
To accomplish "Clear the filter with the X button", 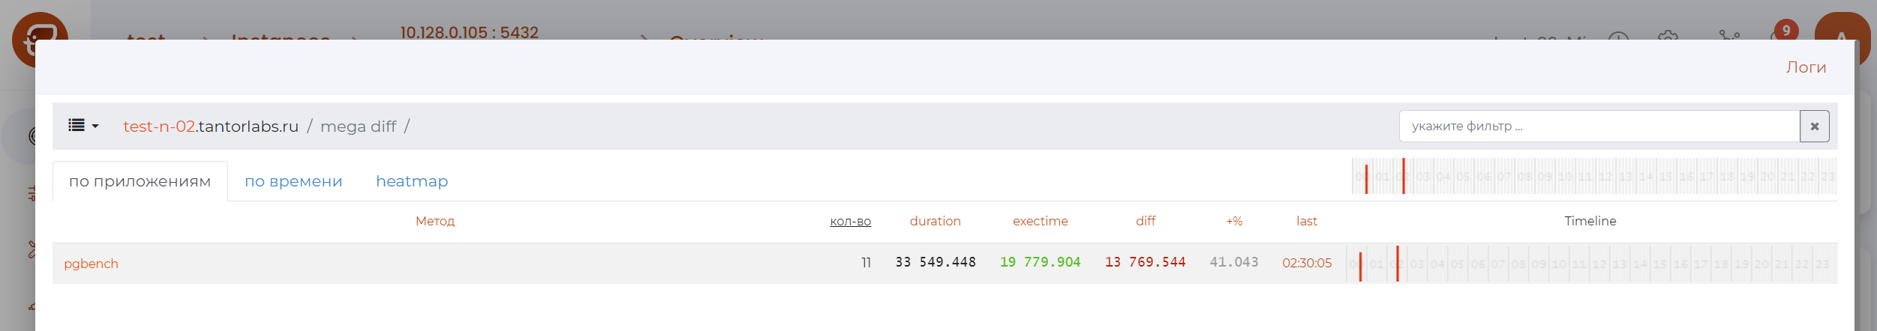I will 1814,127.
